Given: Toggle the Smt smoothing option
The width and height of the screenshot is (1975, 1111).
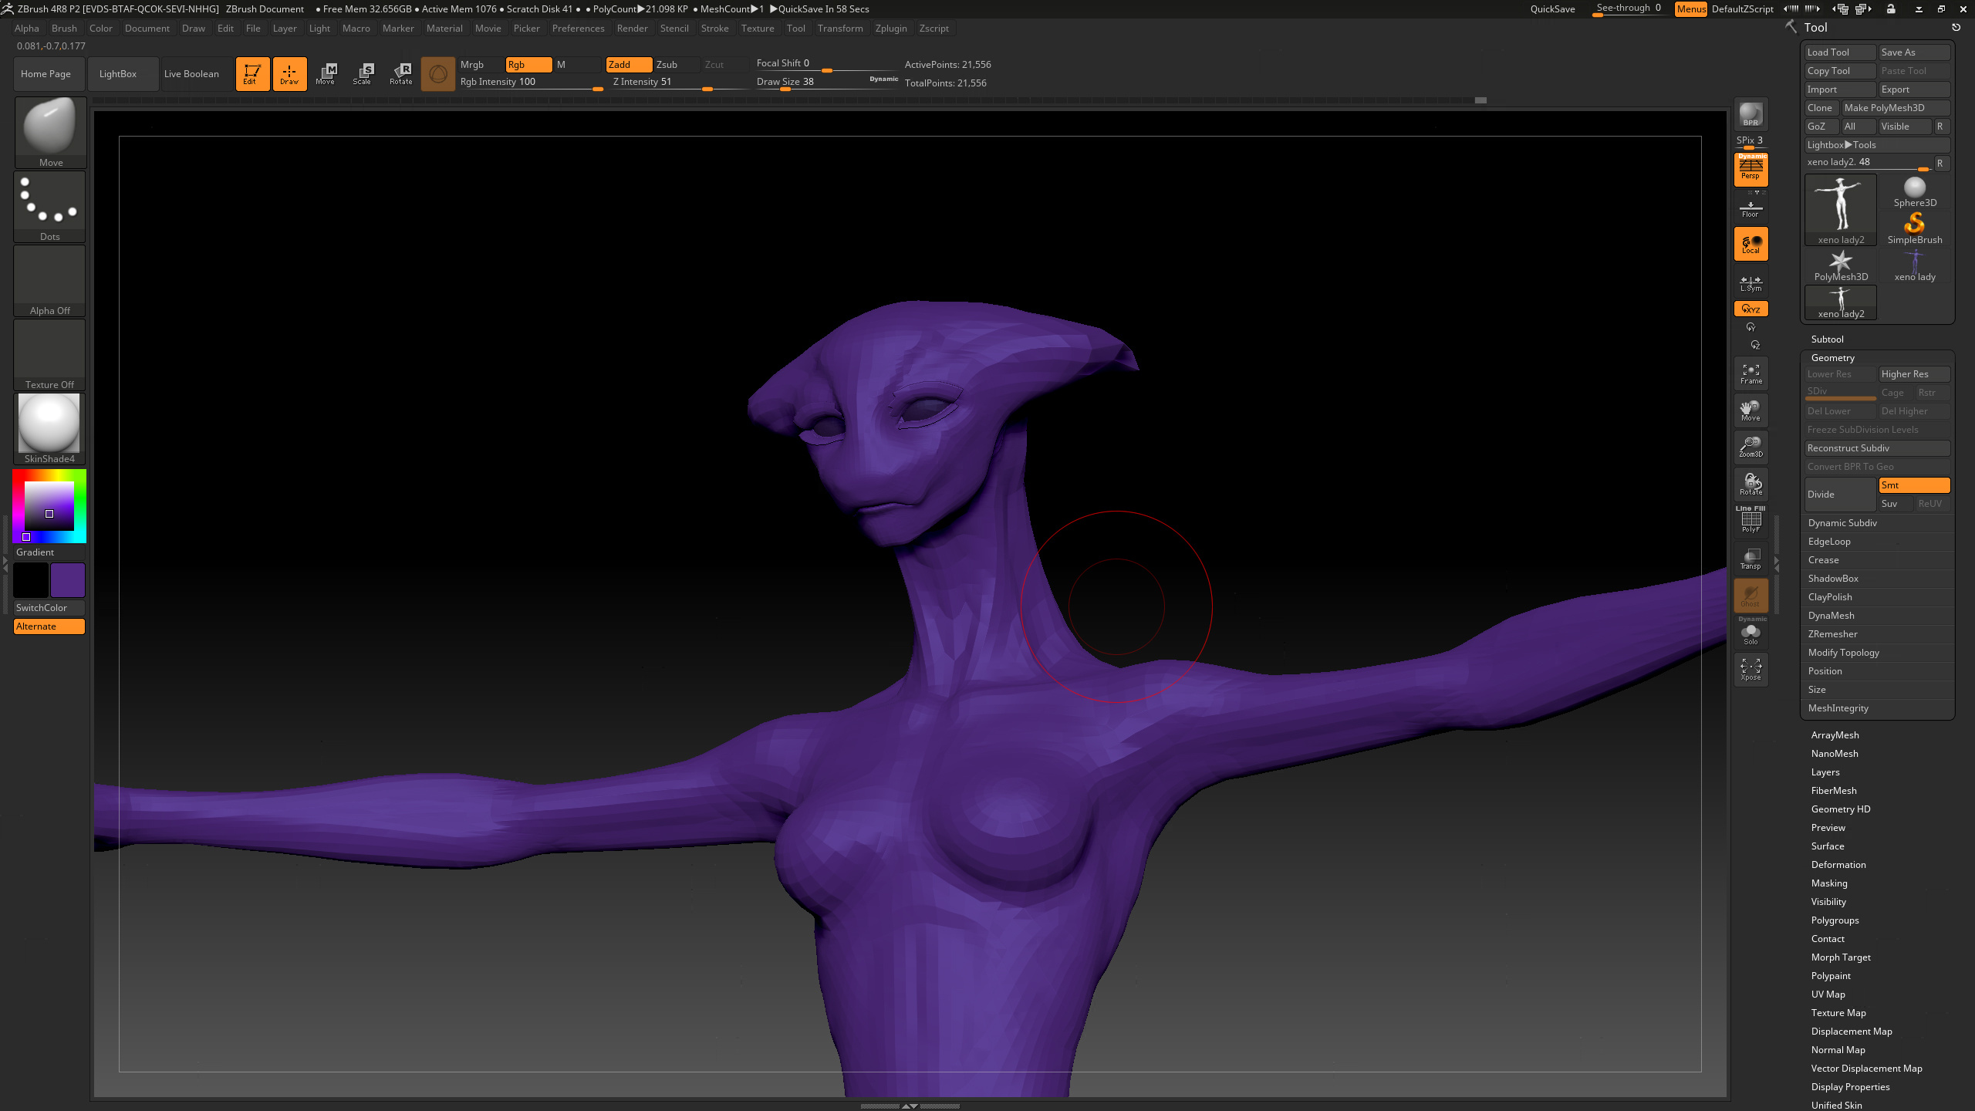Looking at the screenshot, I should [x=1913, y=485].
